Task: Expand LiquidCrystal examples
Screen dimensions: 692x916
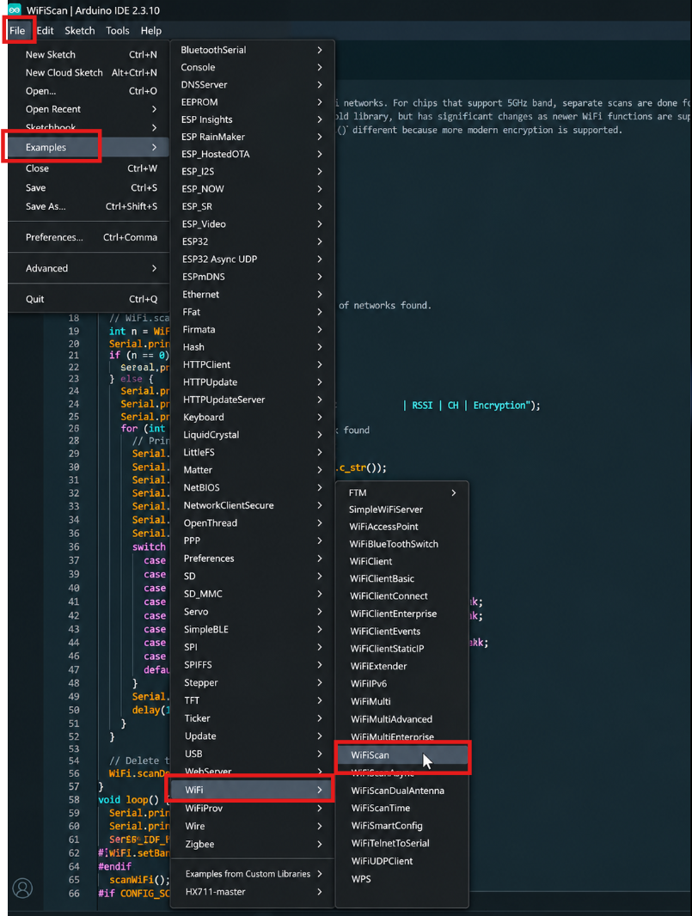Action: (x=252, y=435)
